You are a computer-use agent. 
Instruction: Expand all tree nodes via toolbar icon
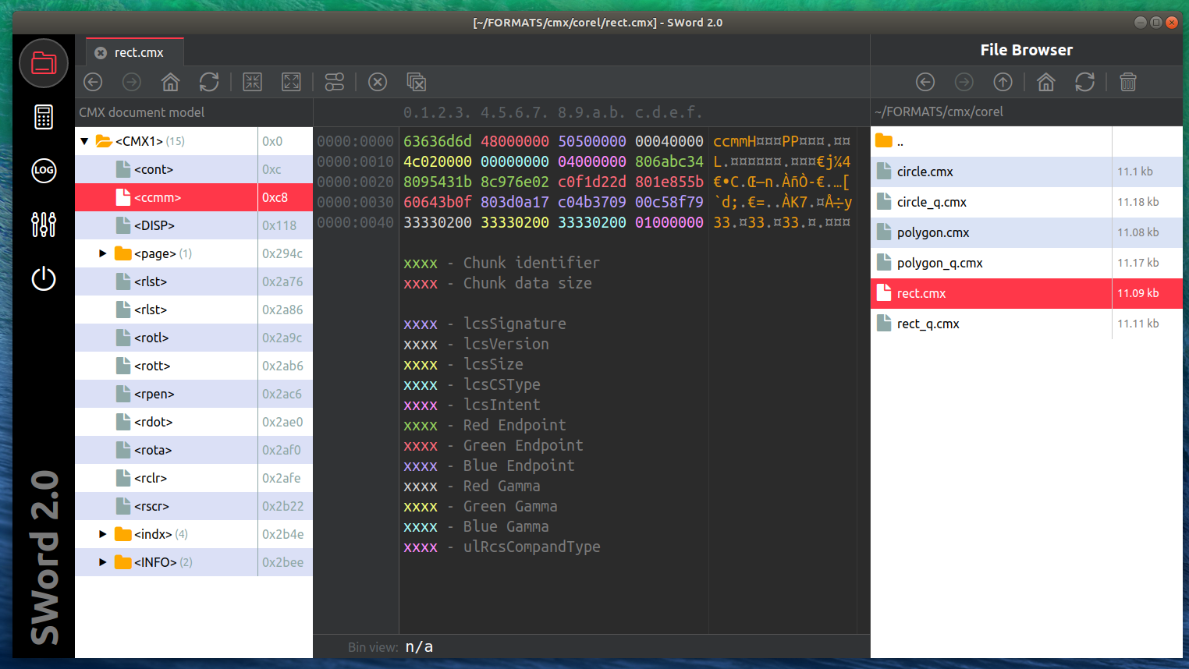pyautogui.click(x=291, y=82)
